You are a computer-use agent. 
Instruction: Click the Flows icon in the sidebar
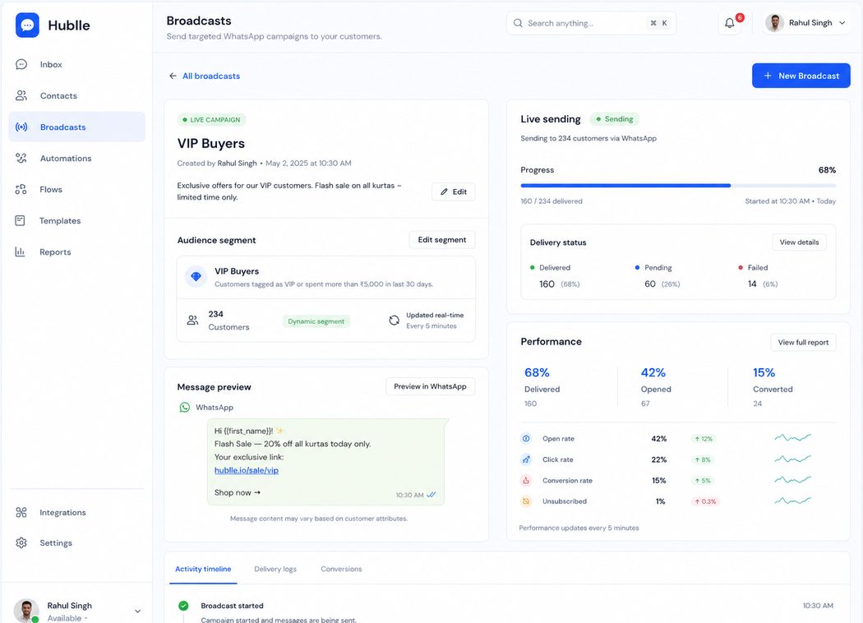(21, 189)
